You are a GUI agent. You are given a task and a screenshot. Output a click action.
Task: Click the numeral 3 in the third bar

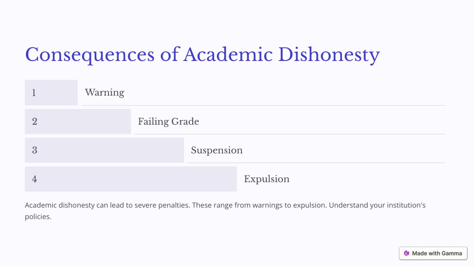point(34,151)
